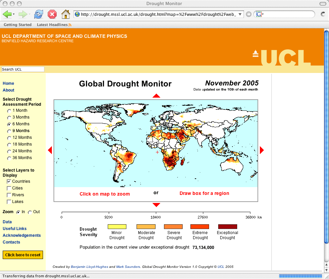
Task: Click the Reload page icon
Action: point(39,14)
